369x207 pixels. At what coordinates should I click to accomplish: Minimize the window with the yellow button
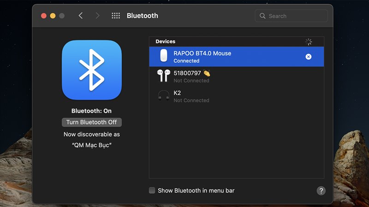tap(53, 16)
